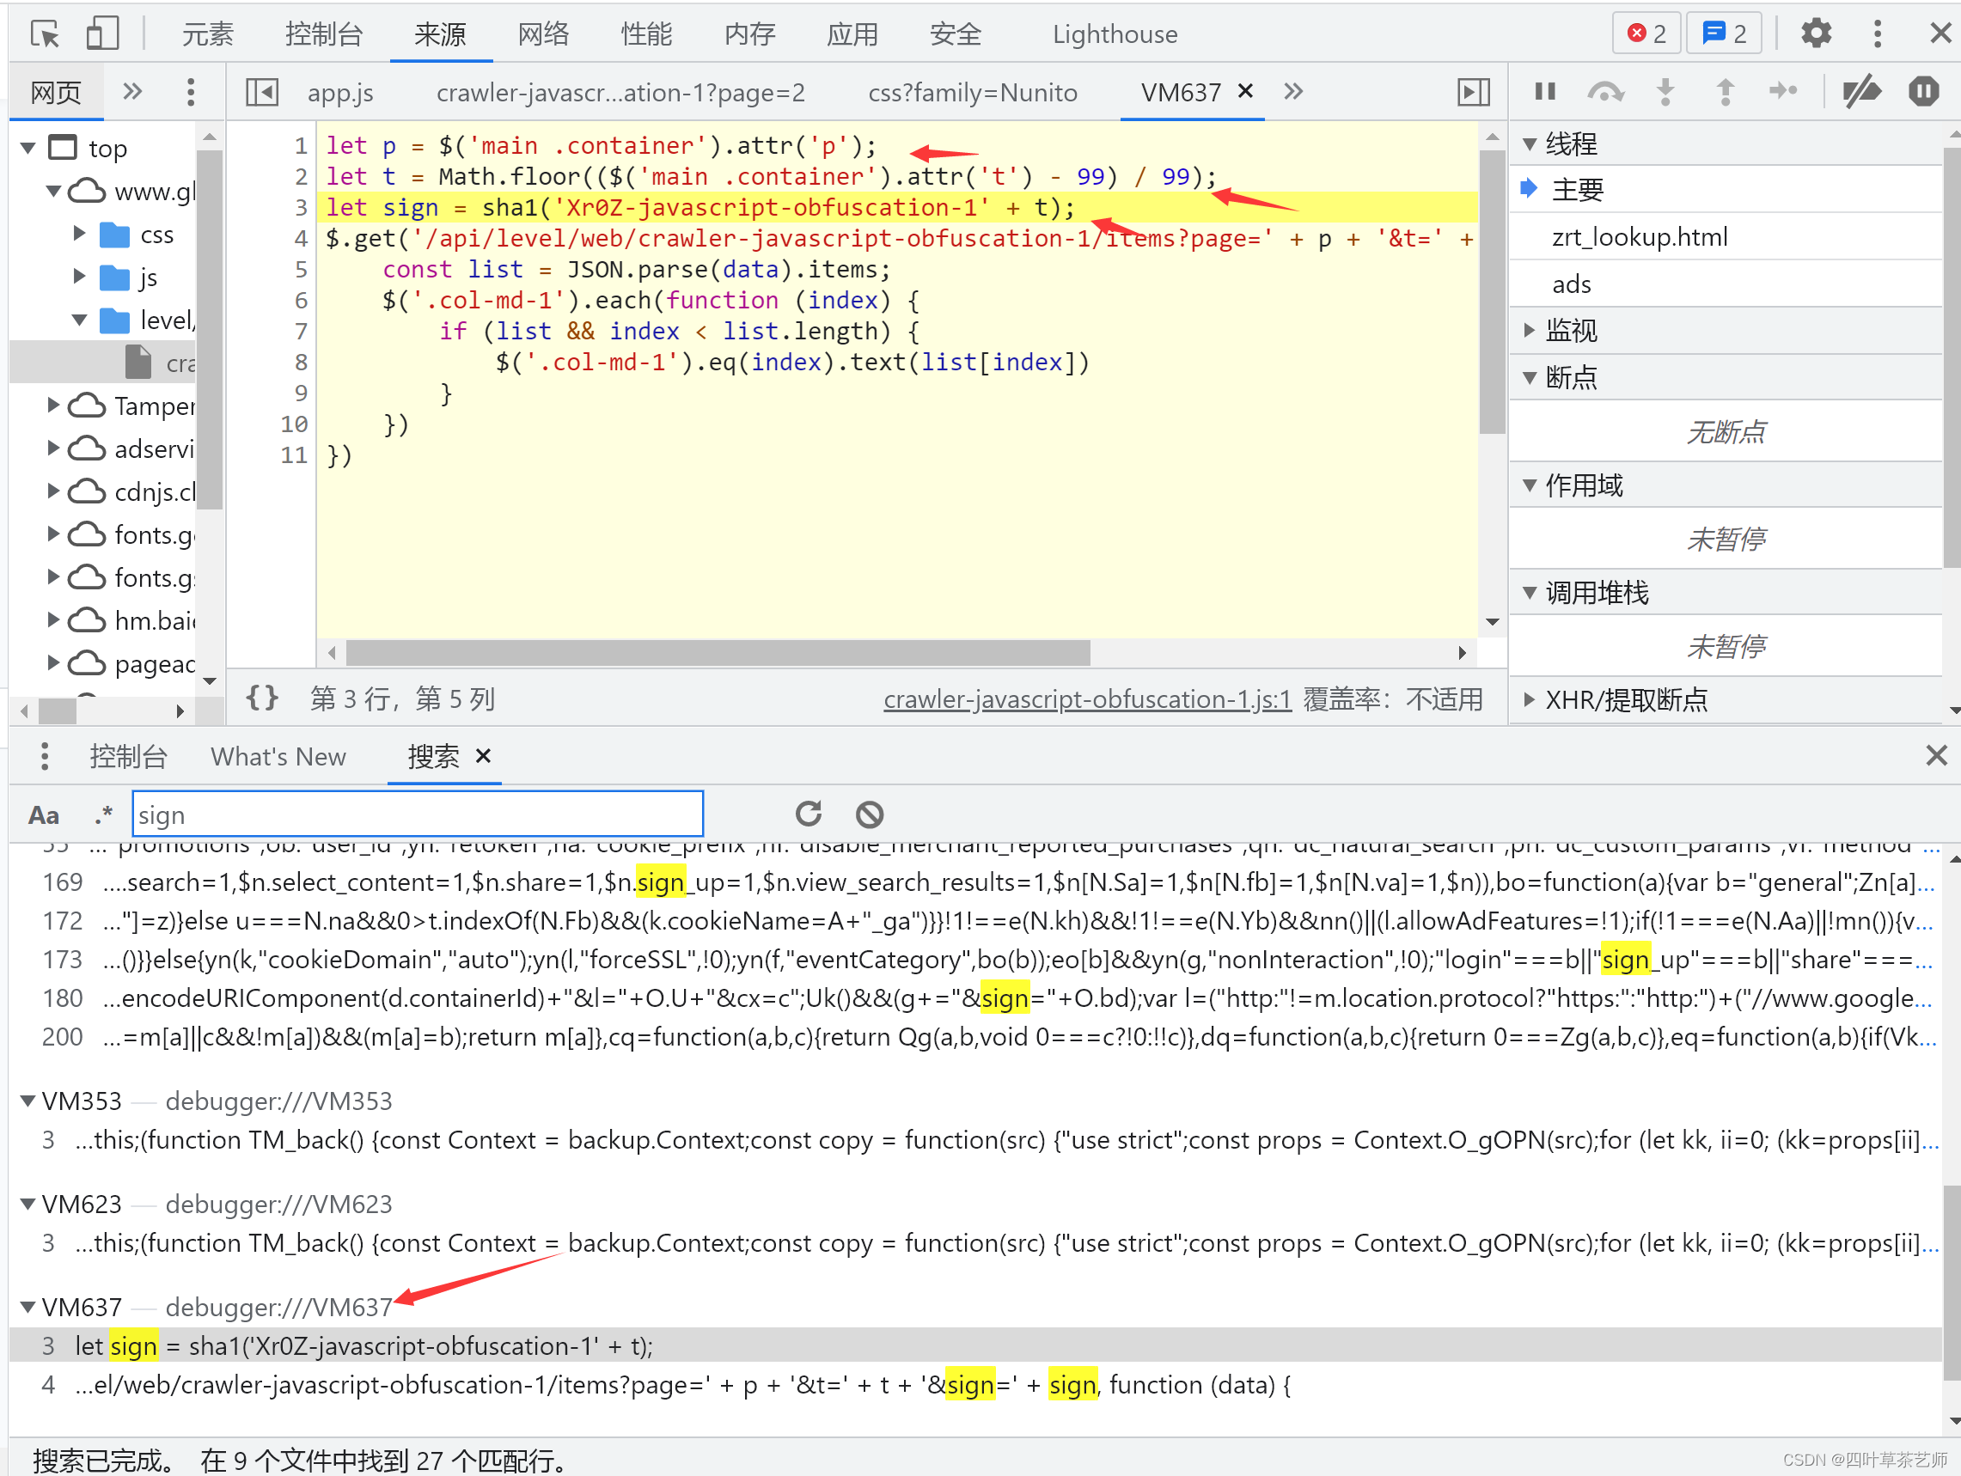Close the 搜索 drawer tab

483,755
